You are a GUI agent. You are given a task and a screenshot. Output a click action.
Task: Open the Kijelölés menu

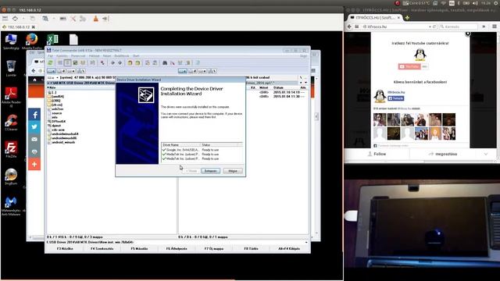click(62, 55)
